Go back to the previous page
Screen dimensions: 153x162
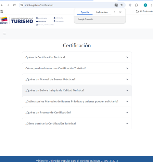coord(2,5)
